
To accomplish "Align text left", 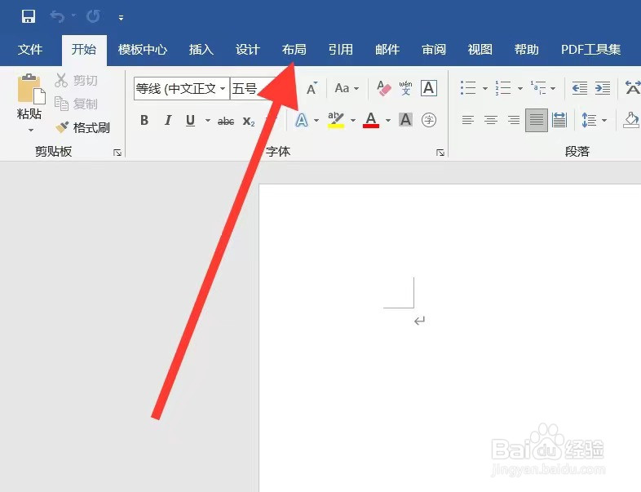I will (x=467, y=120).
